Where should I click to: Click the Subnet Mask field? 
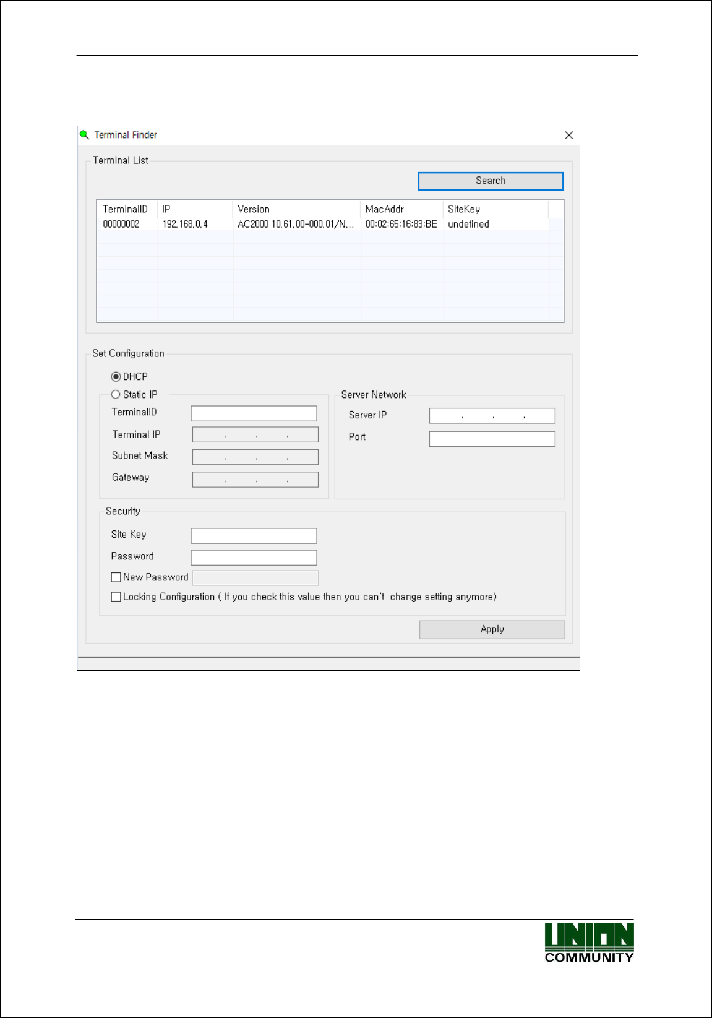tap(255, 457)
